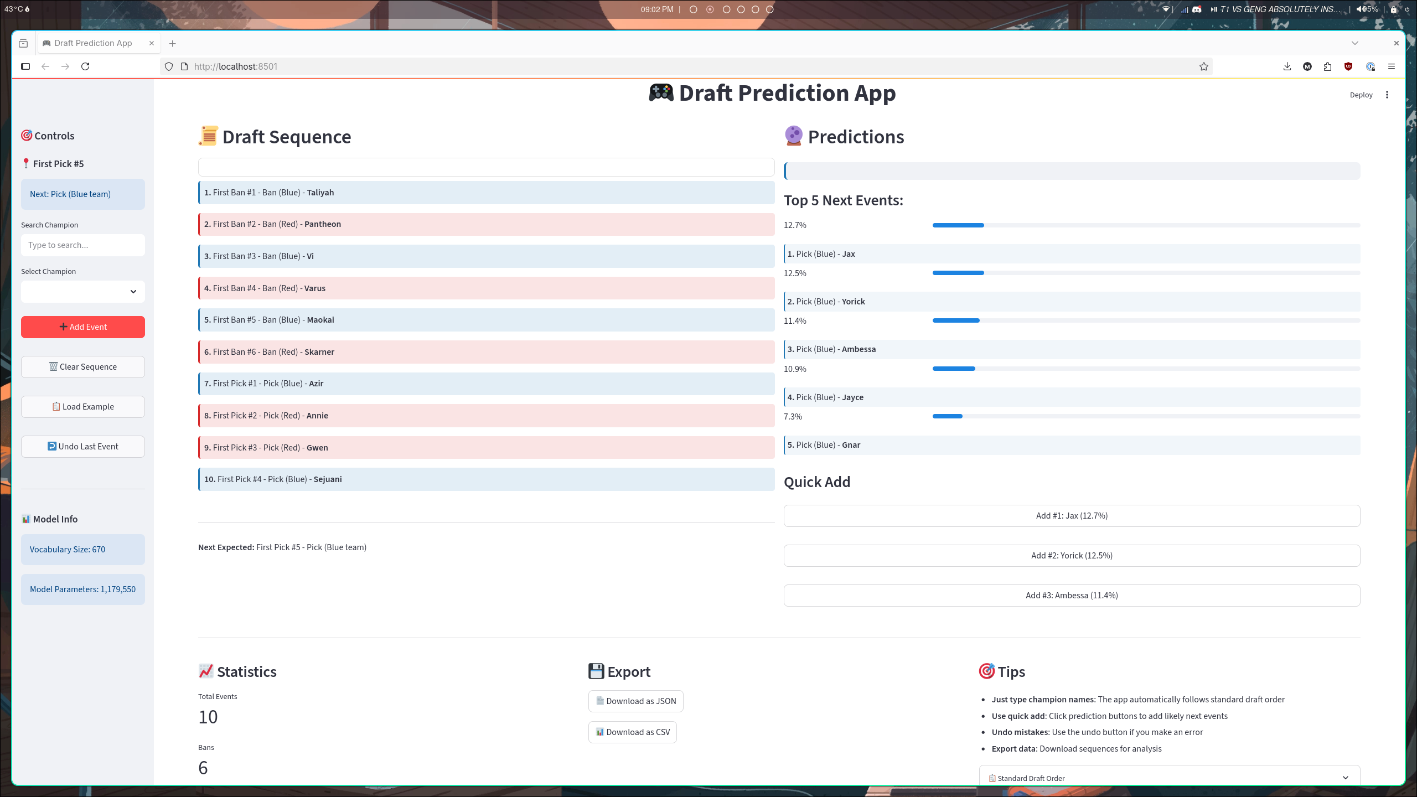Select the Varus ban row
Screen dimensions: 1417x797
(x=486, y=288)
